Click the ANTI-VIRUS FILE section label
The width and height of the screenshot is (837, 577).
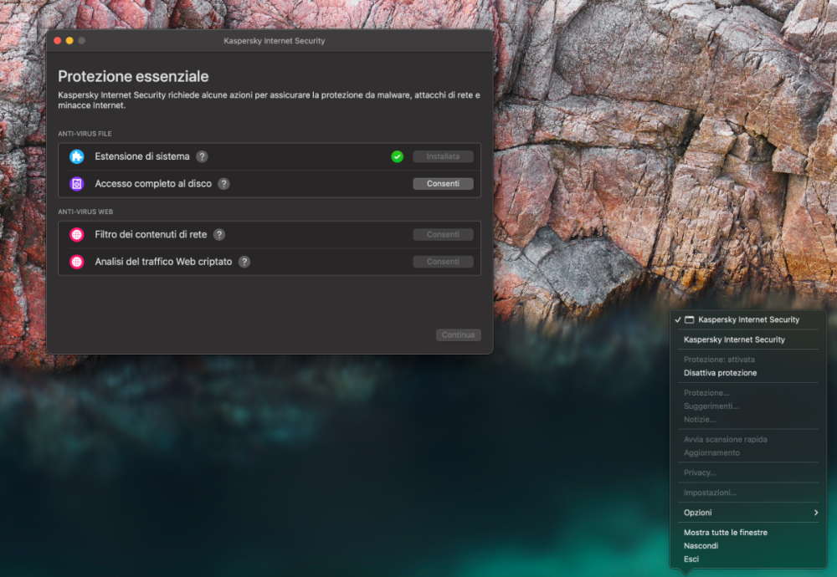[85, 134]
